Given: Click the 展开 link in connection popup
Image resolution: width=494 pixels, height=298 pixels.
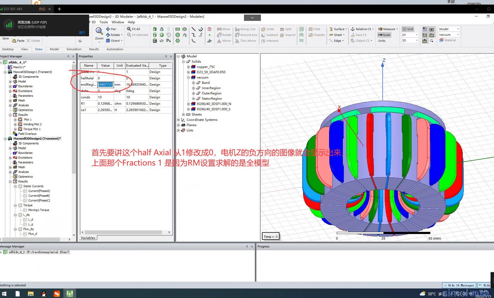Looking at the screenshot, I should 82,33.
